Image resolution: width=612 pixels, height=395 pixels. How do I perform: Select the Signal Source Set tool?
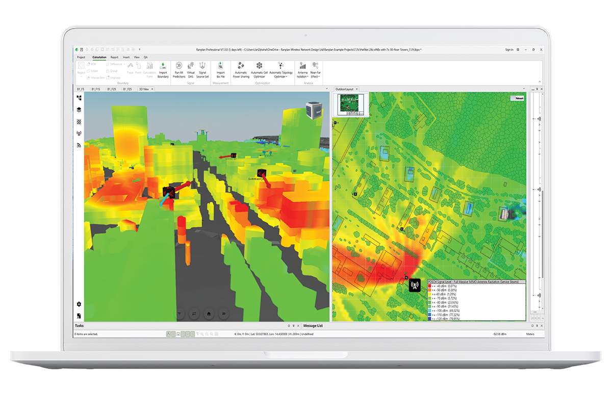202,66
